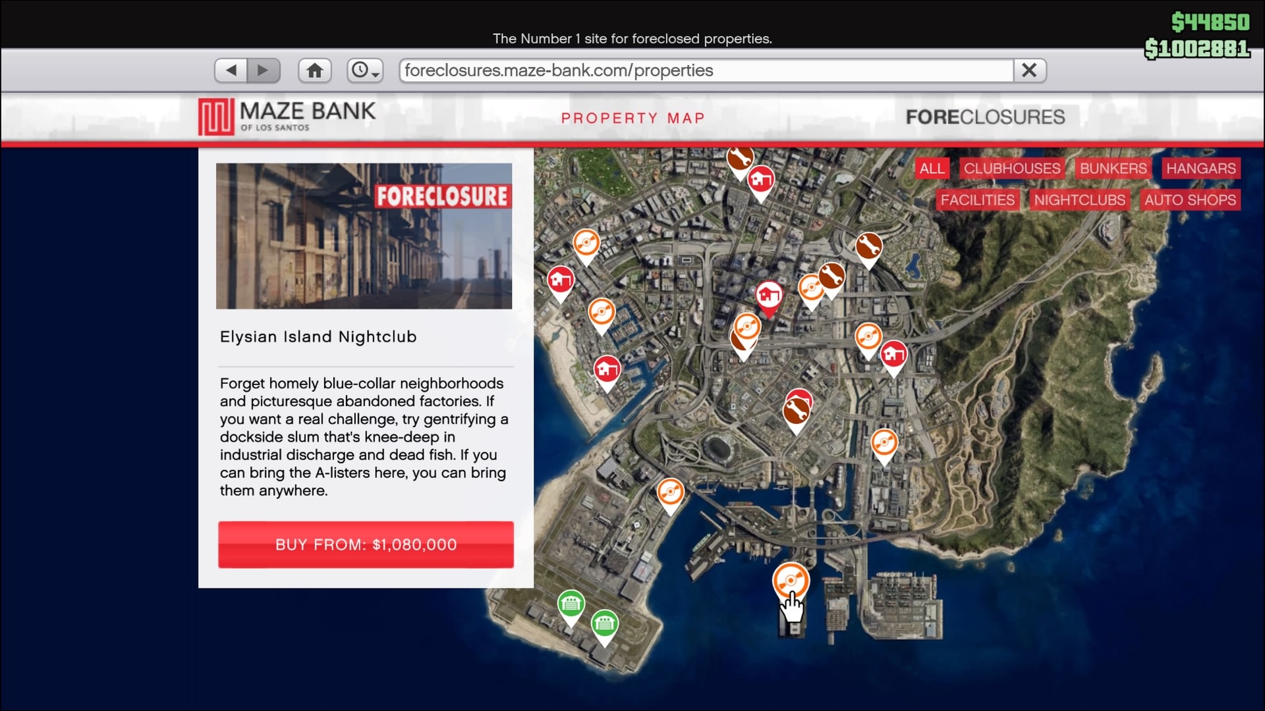Open the browser history clock dropdown
This screenshot has width=1265, height=711.
click(x=365, y=70)
